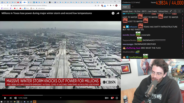Screen dimensions: 184x103
Task: Open the Chrome three-dot menu
Action: [119, 5]
